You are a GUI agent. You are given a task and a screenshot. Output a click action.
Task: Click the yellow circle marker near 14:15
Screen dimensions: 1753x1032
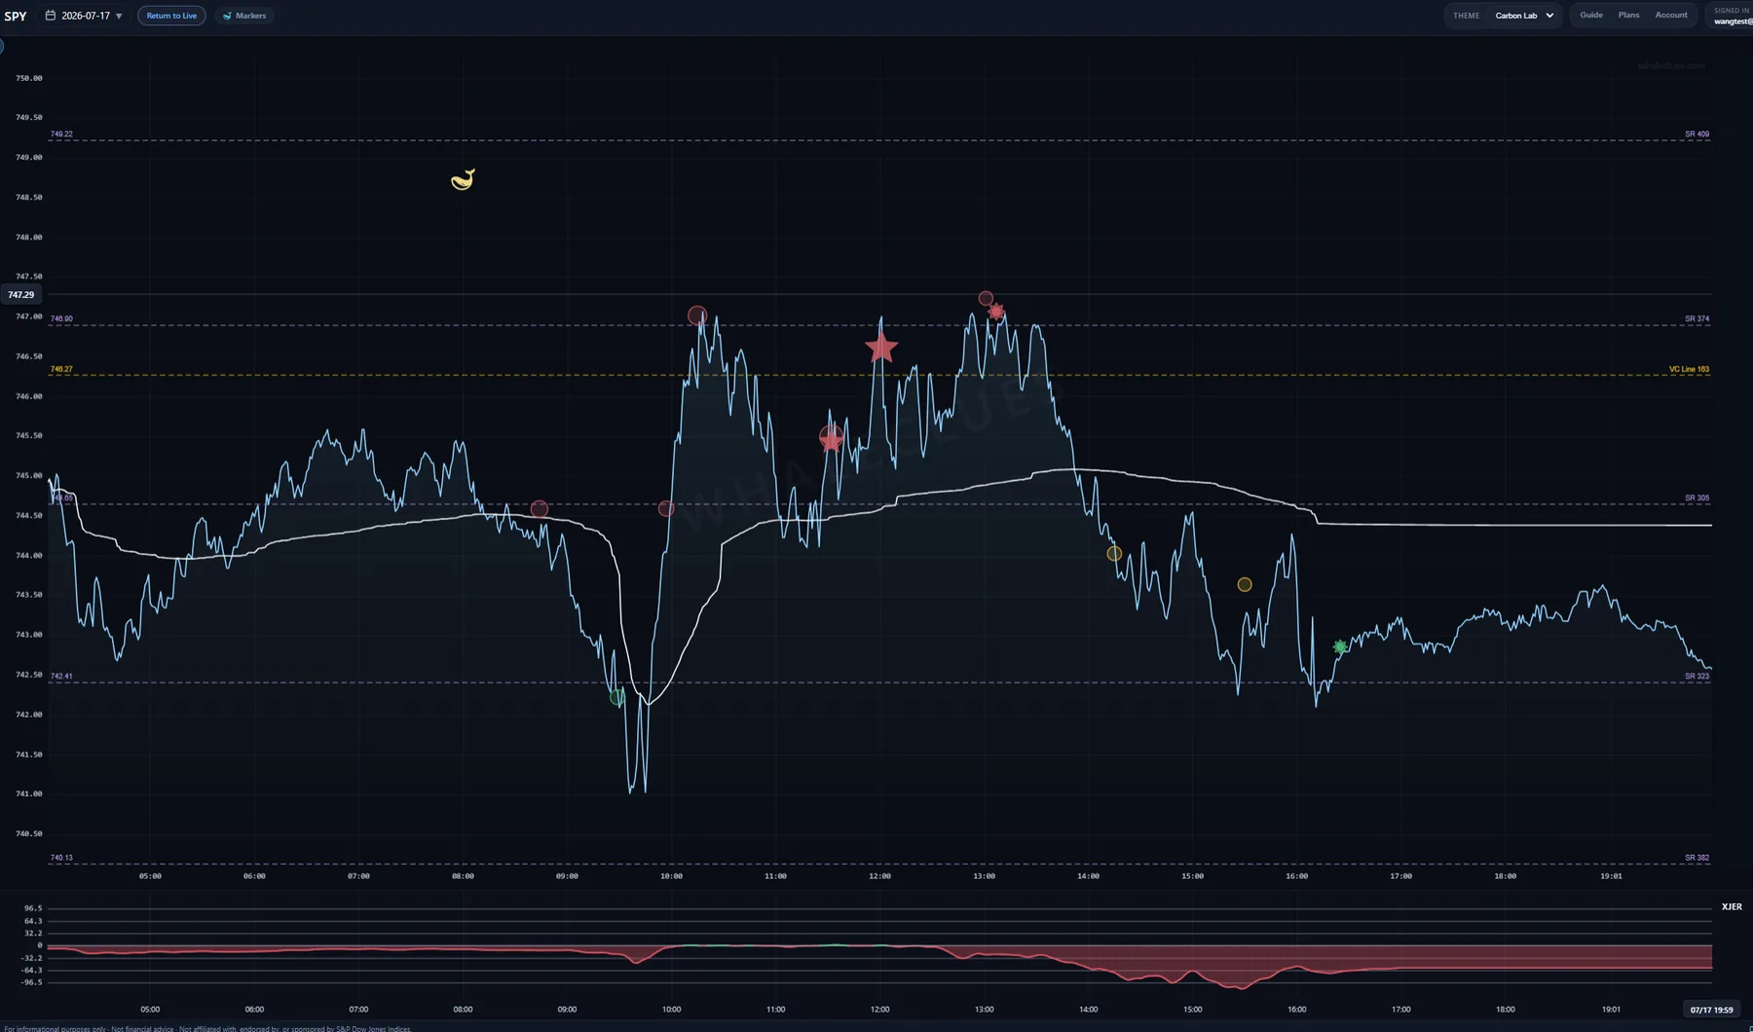[x=1114, y=553]
